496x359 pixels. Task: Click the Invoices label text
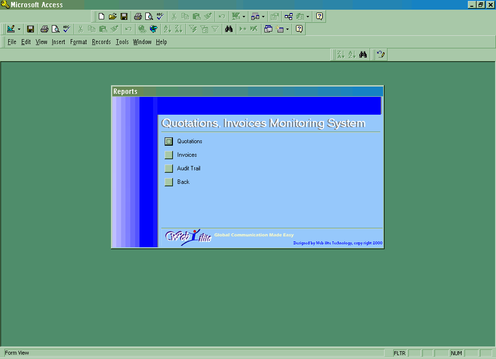click(x=187, y=155)
